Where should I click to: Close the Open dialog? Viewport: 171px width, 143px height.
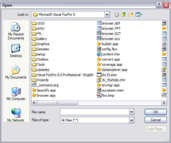166,5
